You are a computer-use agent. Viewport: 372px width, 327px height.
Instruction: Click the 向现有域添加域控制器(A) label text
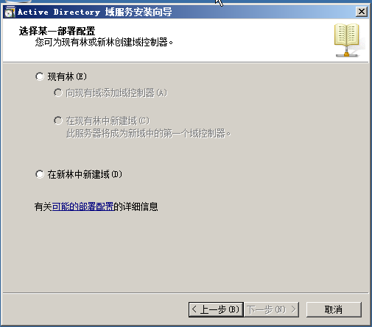click(116, 93)
